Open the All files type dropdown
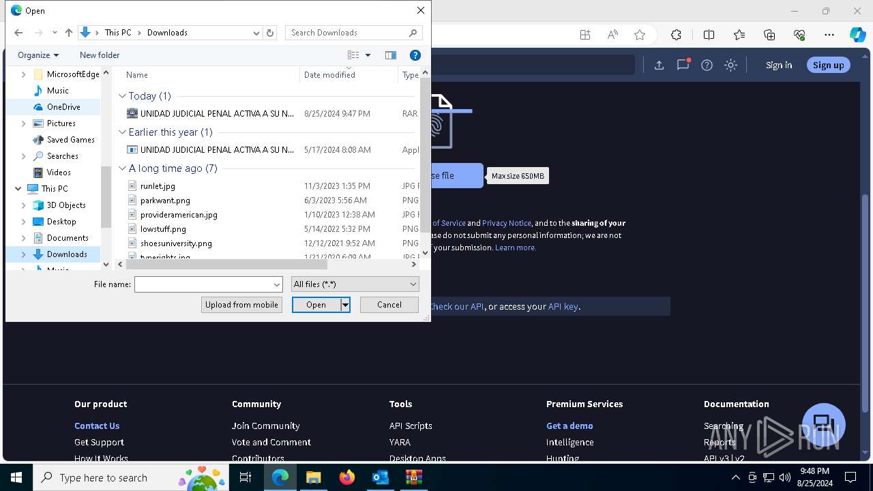Screen dimensions: 873x491 [355, 284]
